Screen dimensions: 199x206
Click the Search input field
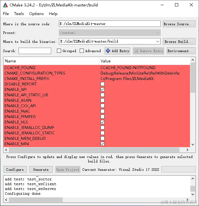35,51
